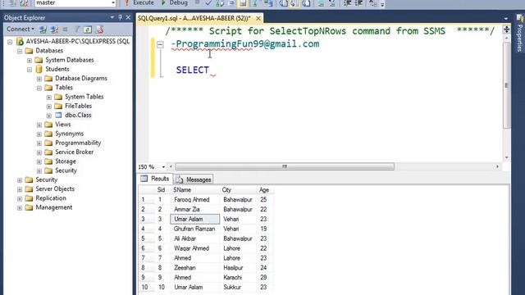The height and width of the screenshot is (295, 525).
Task: Expand the Server Objects node
Action: tap(20, 189)
